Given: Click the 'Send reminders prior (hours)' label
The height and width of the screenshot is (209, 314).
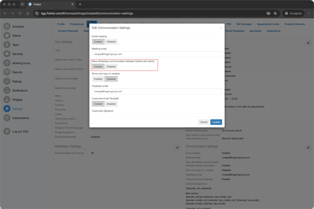Looking at the screenshot, I should click(x=69, y=153).
